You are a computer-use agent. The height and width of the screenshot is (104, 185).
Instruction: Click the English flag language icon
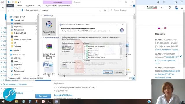pyautogui.click(x=165, y=28)
